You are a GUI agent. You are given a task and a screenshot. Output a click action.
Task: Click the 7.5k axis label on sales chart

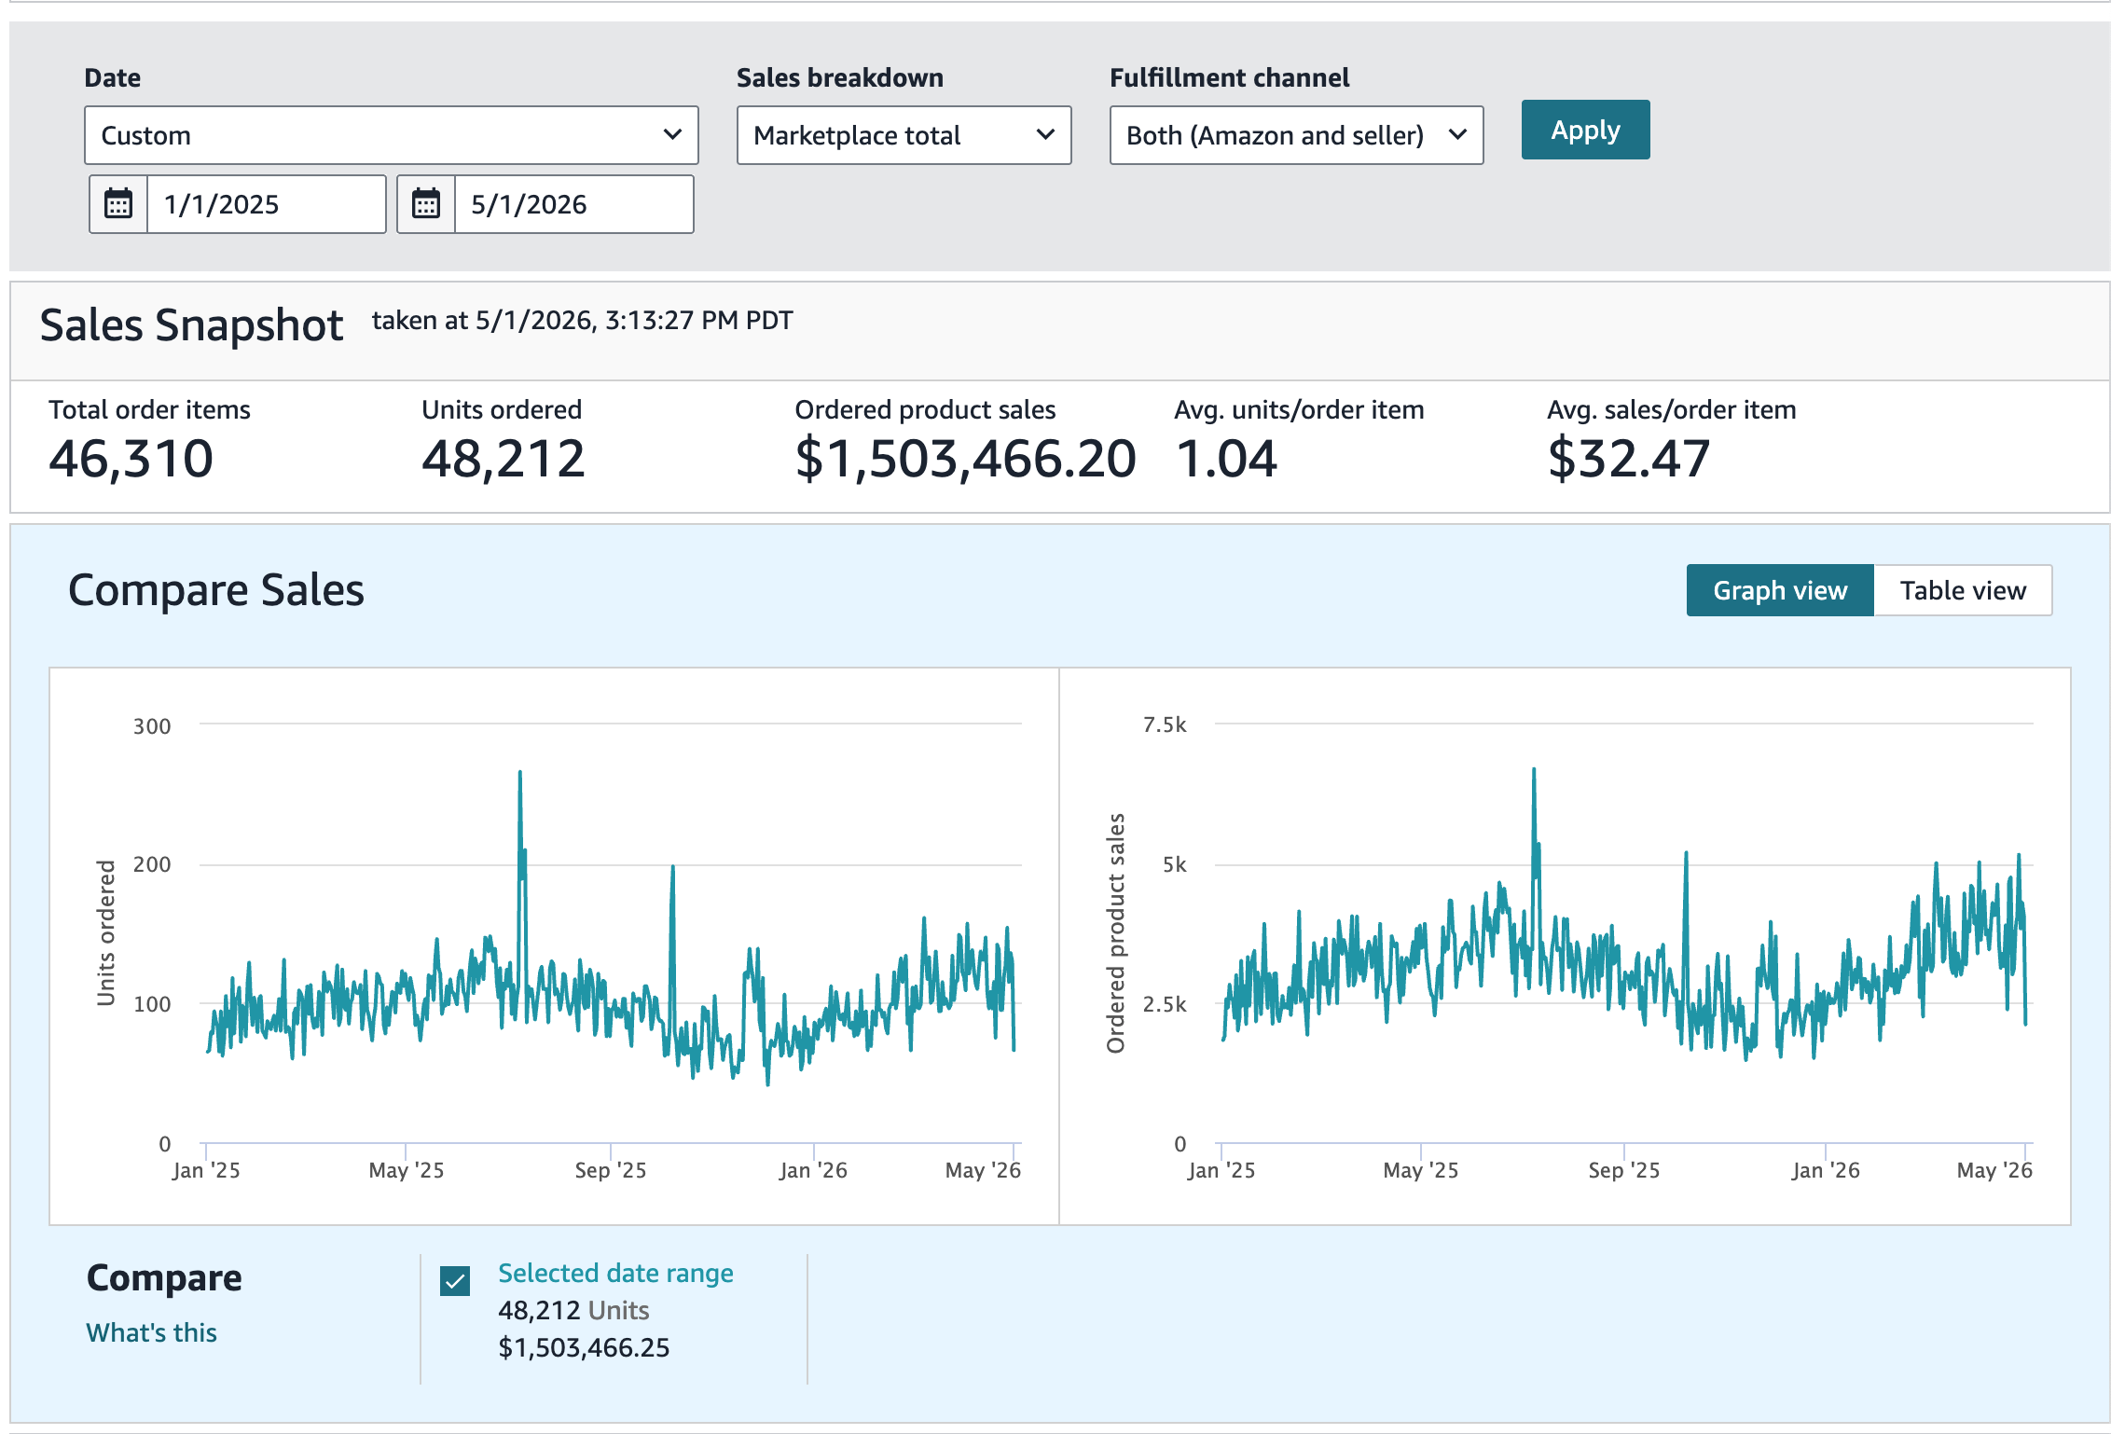(x=1165, y=724)
